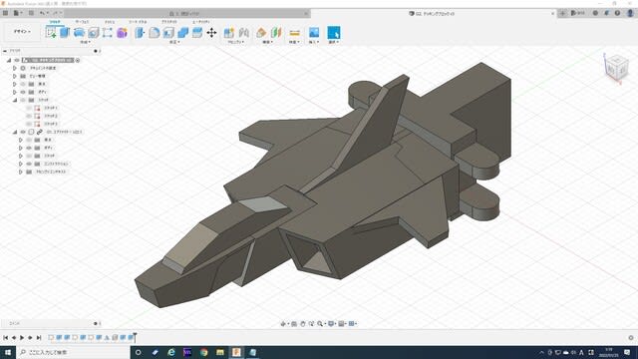Expand Construction folder under linked component
The image size is (638, 359).
point(20,164)
